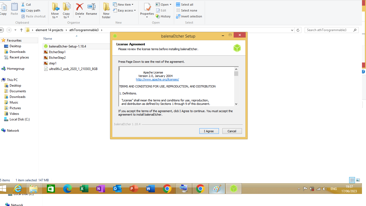Open the History option in the ribbon
The width and height of the screenshot is (366, 206).
pos(163,16)
